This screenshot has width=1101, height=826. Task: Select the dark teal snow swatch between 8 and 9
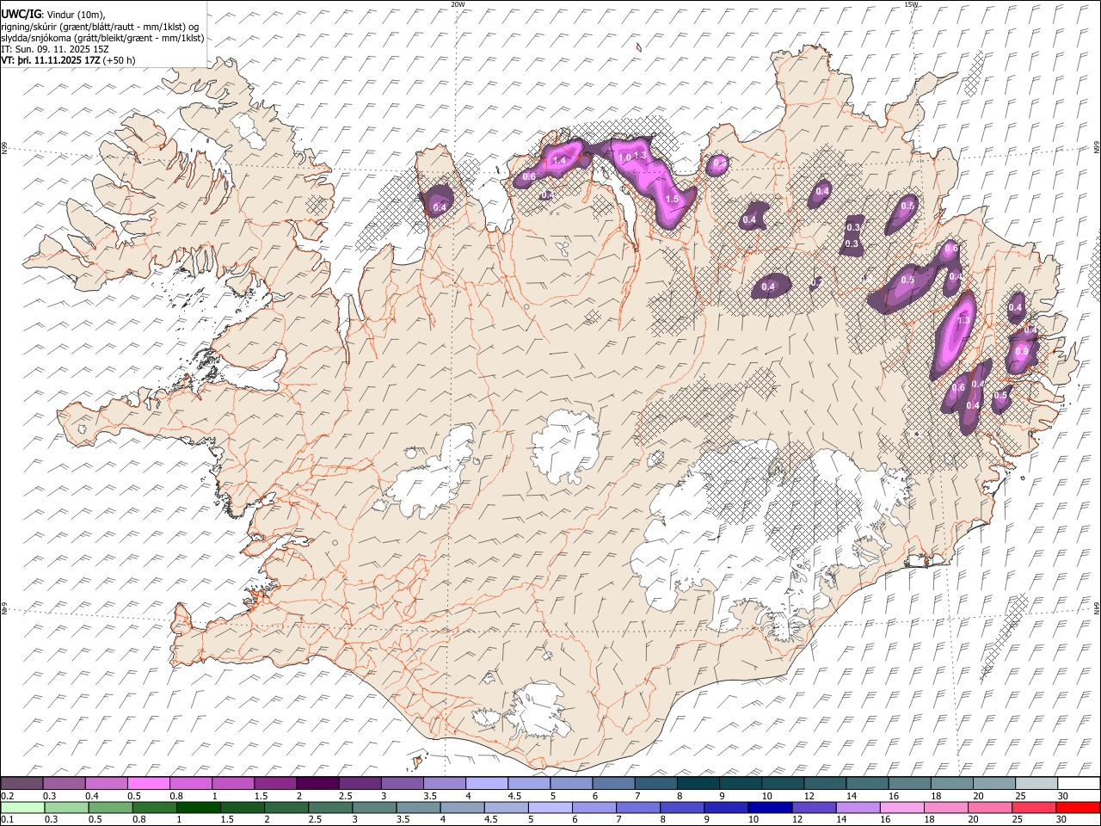pos(697,784)
